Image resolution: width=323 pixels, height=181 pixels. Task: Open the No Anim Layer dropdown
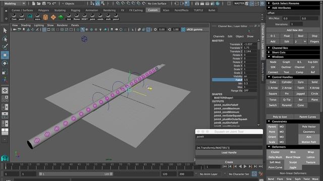[208, 174]
